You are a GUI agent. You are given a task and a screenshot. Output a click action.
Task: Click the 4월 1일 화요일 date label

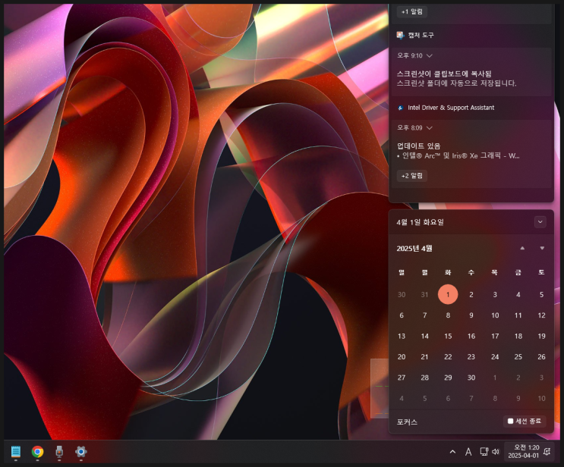click(420, 222)
